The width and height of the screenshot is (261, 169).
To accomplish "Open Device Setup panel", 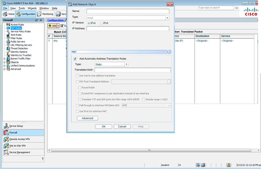I will (x=16, y=126).
